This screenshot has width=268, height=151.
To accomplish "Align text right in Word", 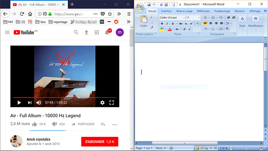I will (x=216, y=23).
